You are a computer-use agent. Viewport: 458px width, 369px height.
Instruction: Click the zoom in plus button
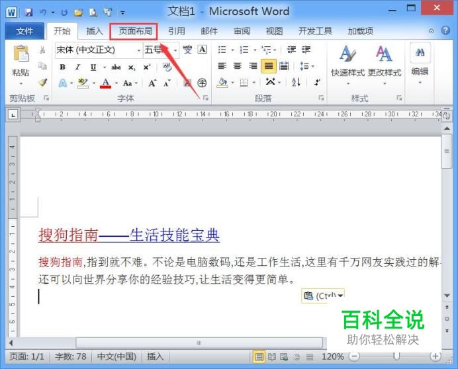435,356
